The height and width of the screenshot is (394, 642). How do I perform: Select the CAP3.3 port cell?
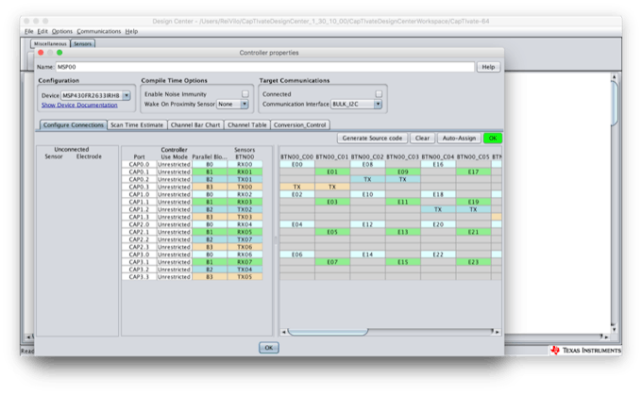click(x=139, y=277)
